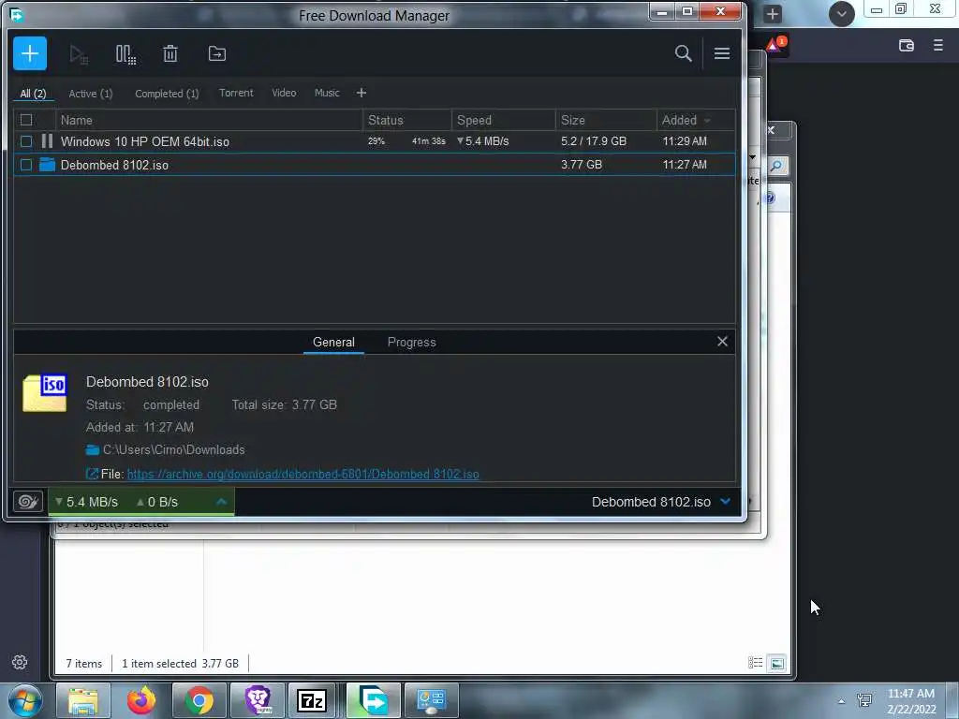Click the Delete trash can toolbar icon
The width and height of the screenshot is (959, 719).
(x=170, y=53)
